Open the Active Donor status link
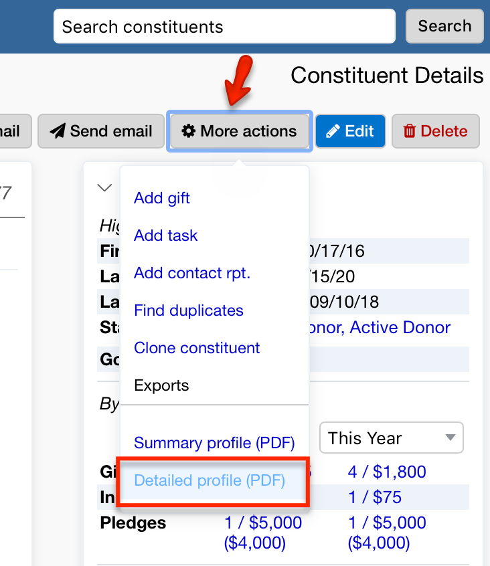 [400, 327]
